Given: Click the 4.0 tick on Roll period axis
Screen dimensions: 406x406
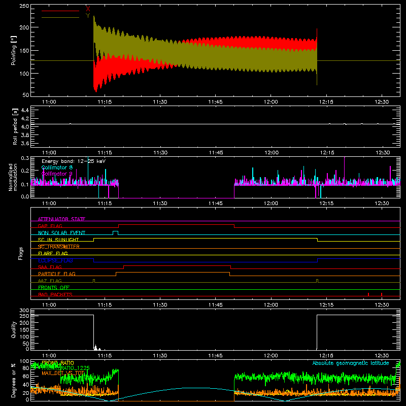Looking at the screenshot, I should pos(25,127).
